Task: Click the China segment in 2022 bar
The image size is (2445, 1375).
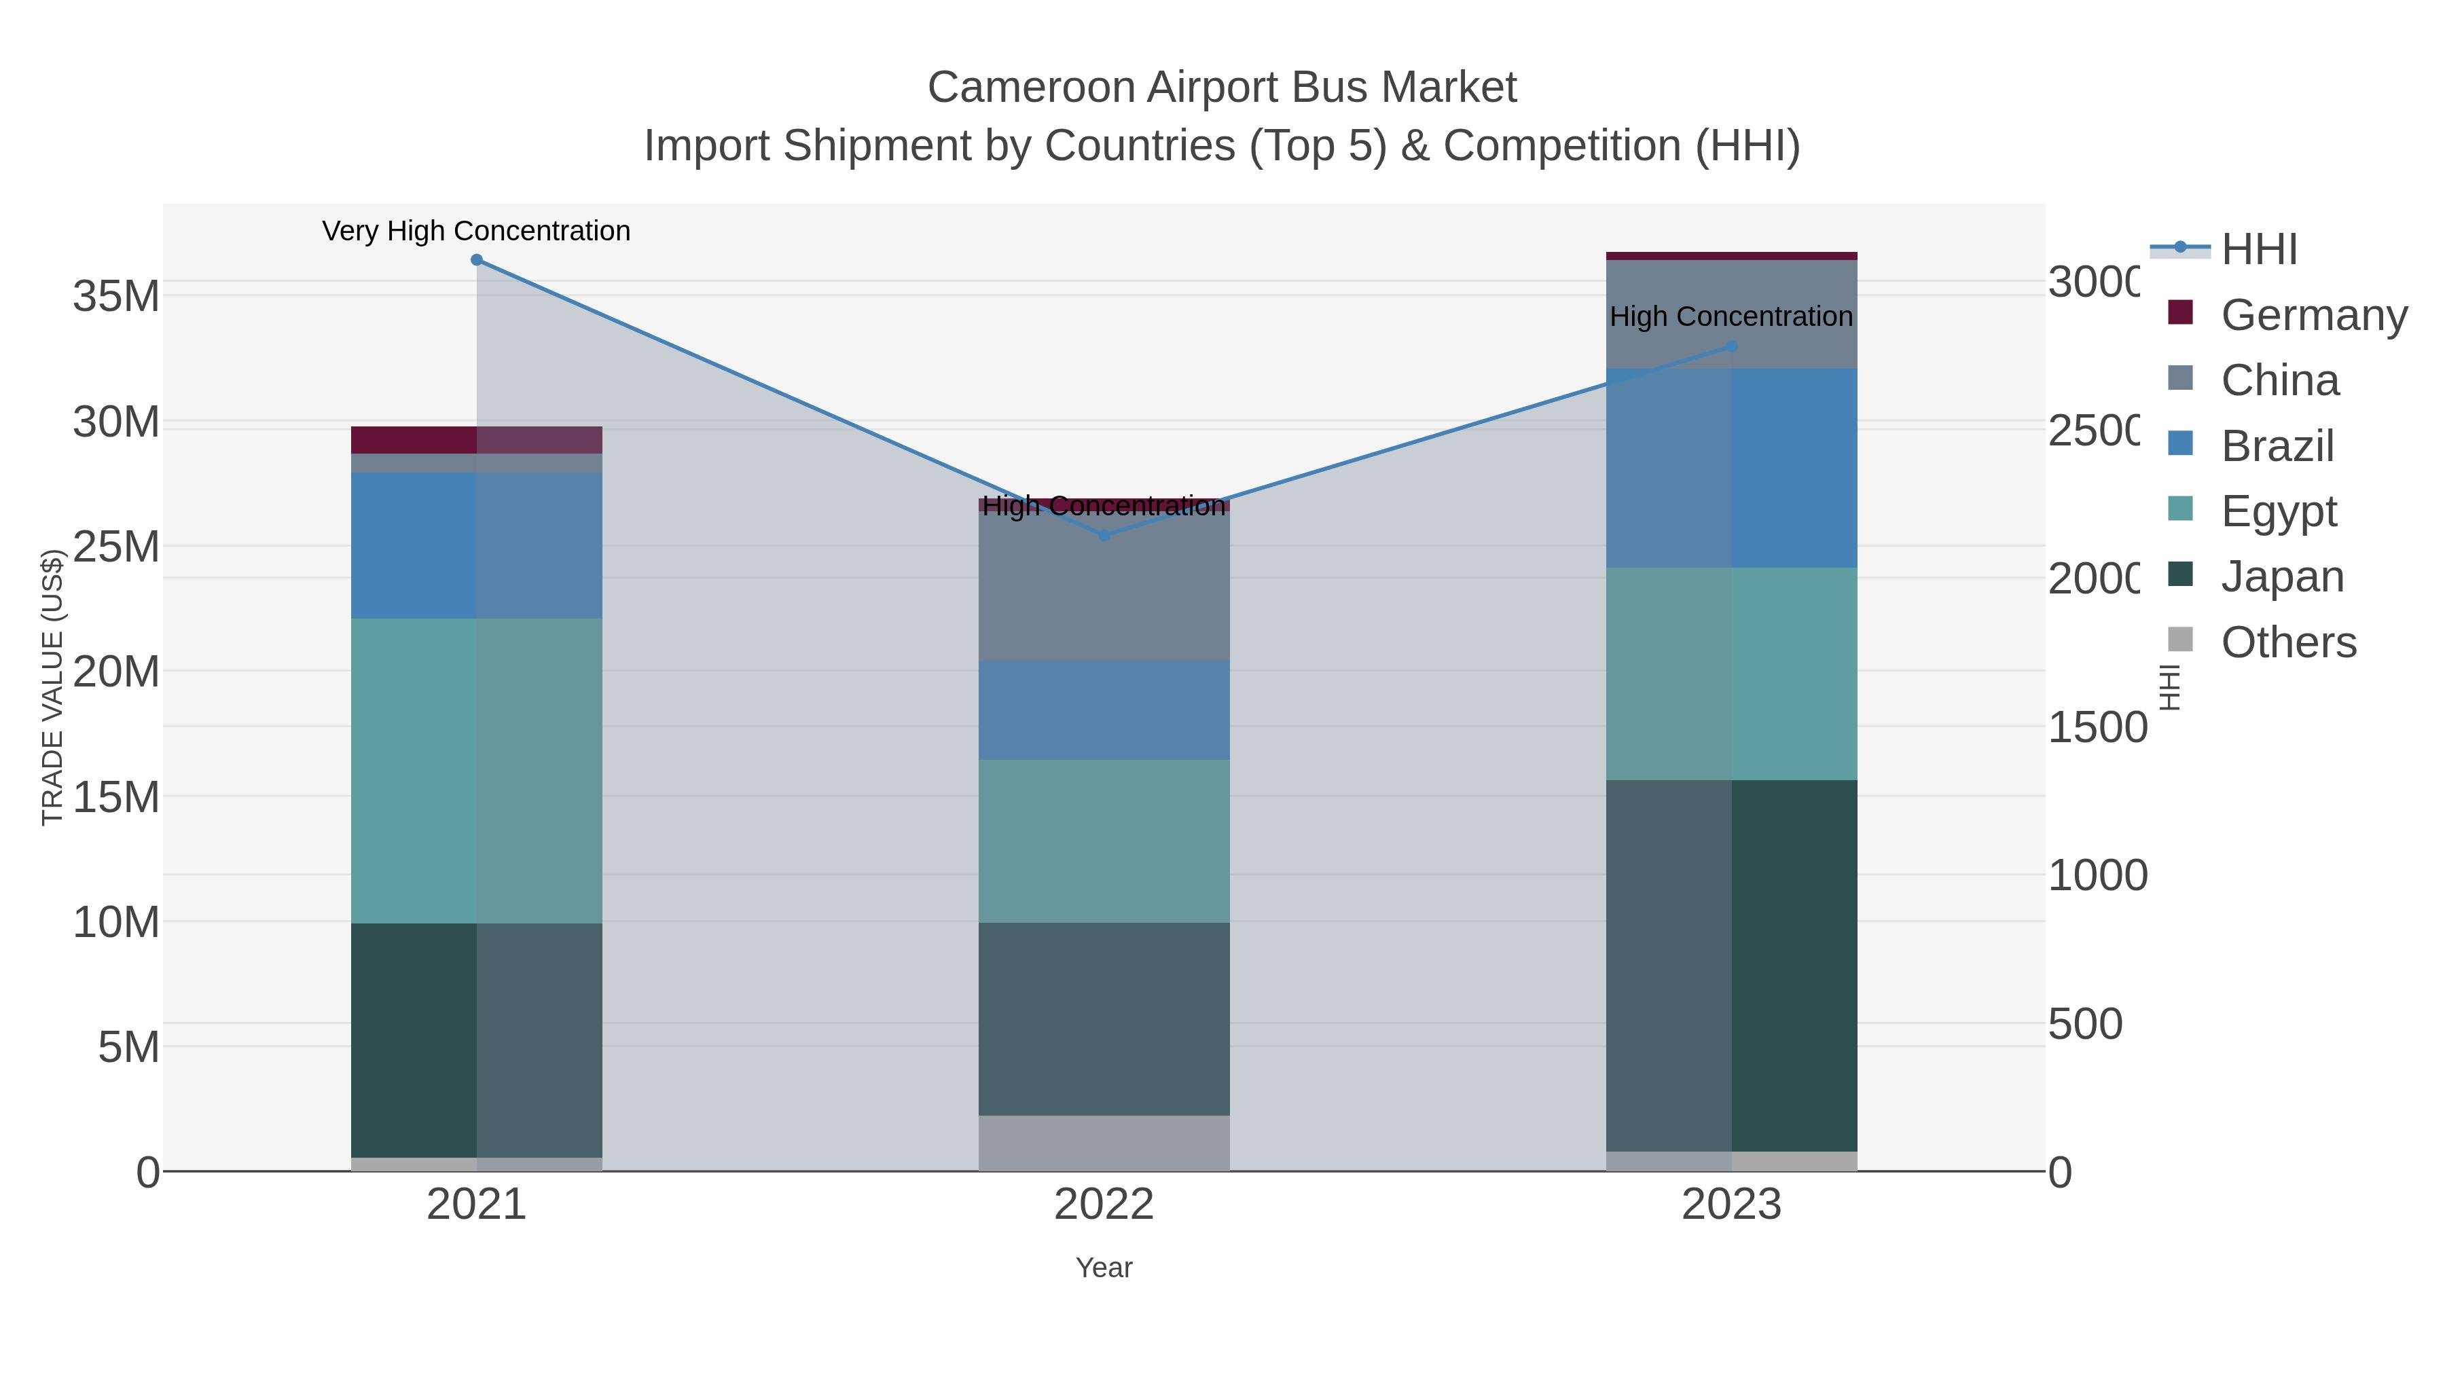Action: point(1104,587)
